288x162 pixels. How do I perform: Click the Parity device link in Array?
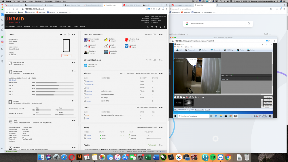89,136
